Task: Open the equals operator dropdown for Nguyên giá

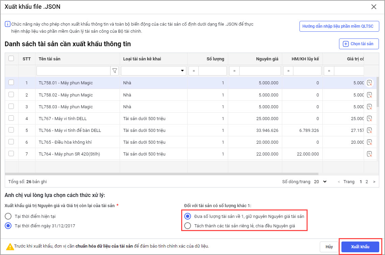Action: click(234, 71)
